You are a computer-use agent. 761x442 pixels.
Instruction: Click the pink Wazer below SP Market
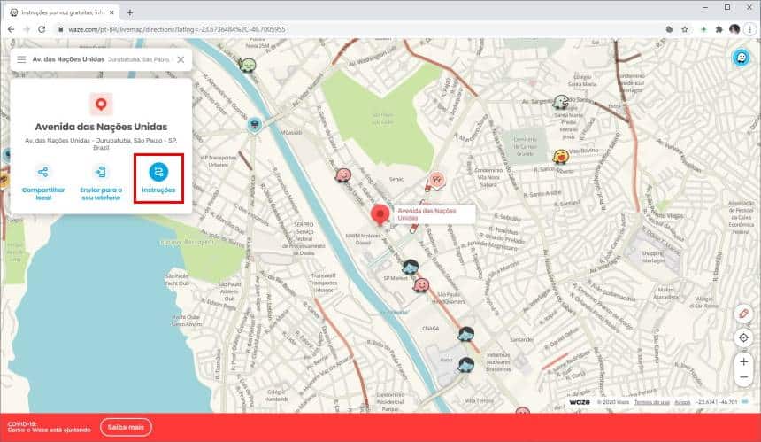pyautogui.click(x=421, y=285)
